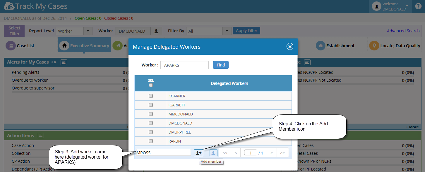The height and width of the screenshot is (172, 425).
Task: Expand the Welcome user menu arrow
Action: 407,6
